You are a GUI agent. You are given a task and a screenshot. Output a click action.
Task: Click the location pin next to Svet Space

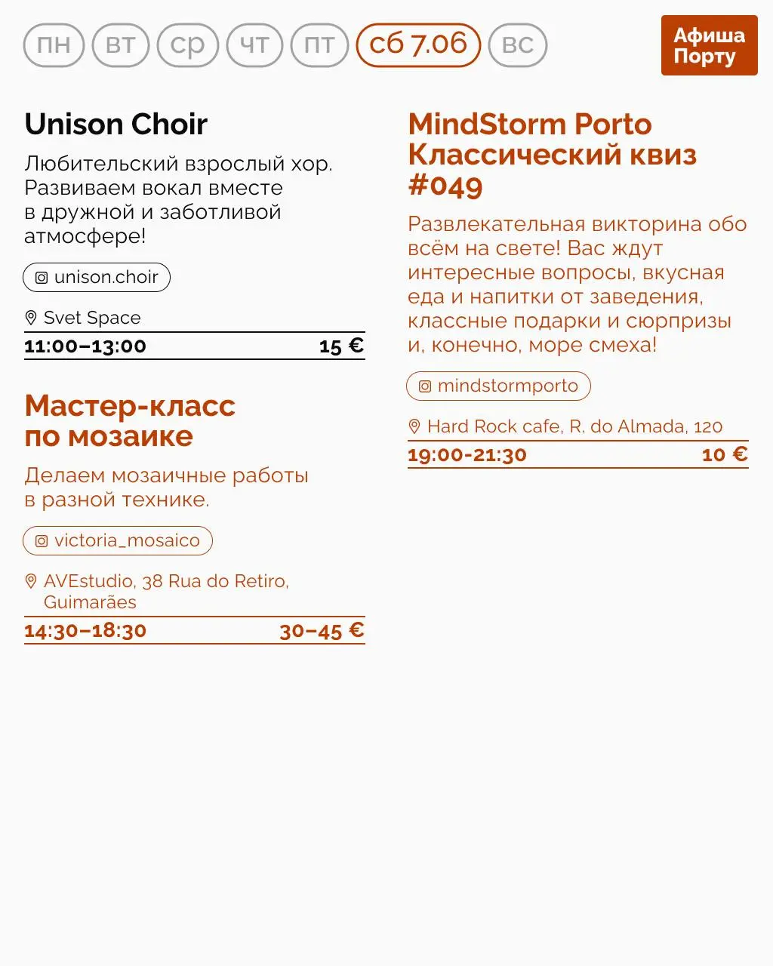31,318
